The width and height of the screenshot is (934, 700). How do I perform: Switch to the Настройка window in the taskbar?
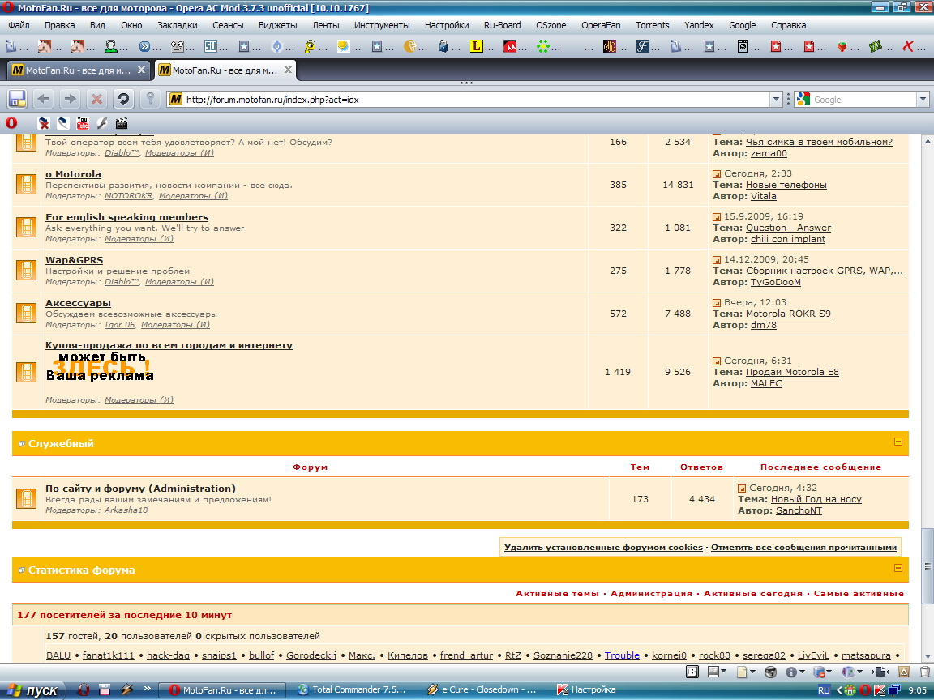(587, 690)
